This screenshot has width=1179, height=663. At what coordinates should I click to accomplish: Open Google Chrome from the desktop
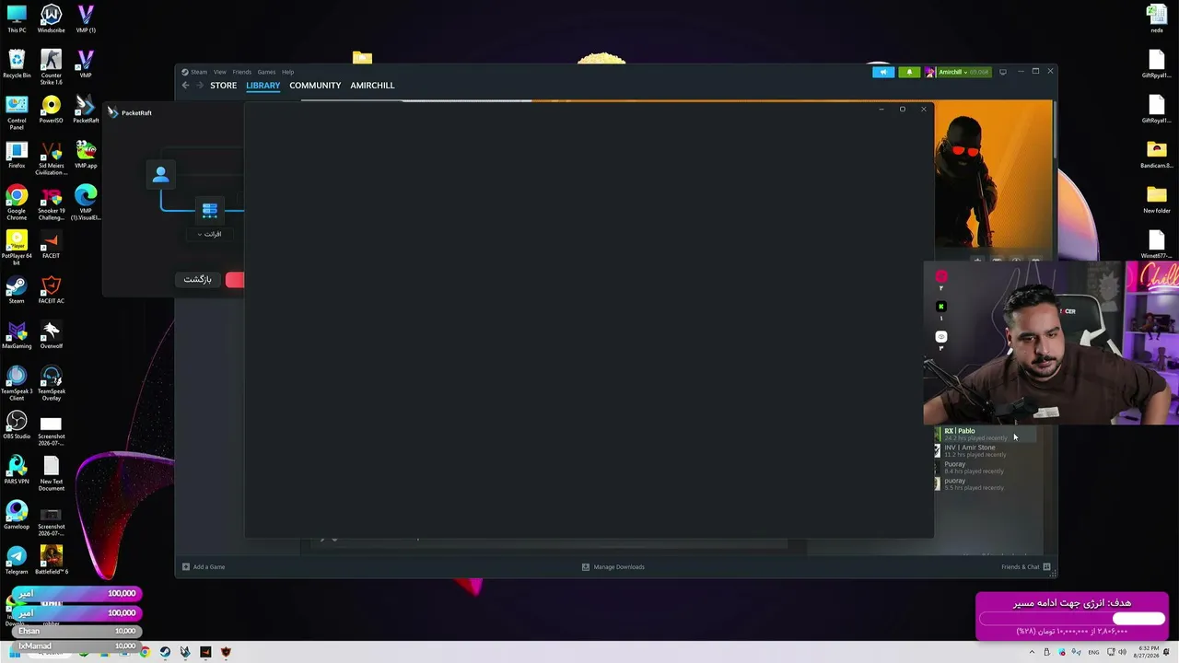point(17,203)
